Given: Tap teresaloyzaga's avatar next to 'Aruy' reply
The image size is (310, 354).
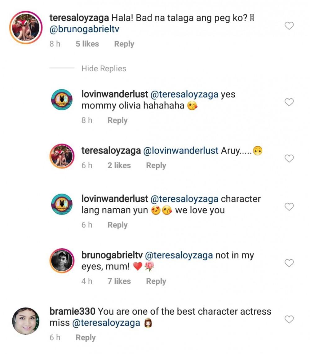Looking at the screenshot, I should [61, 155].
